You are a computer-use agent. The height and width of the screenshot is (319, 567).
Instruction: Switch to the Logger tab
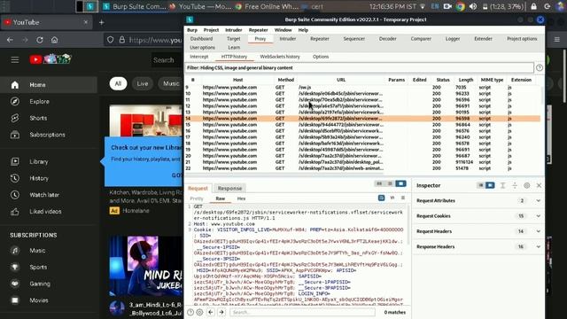point(453,39)
